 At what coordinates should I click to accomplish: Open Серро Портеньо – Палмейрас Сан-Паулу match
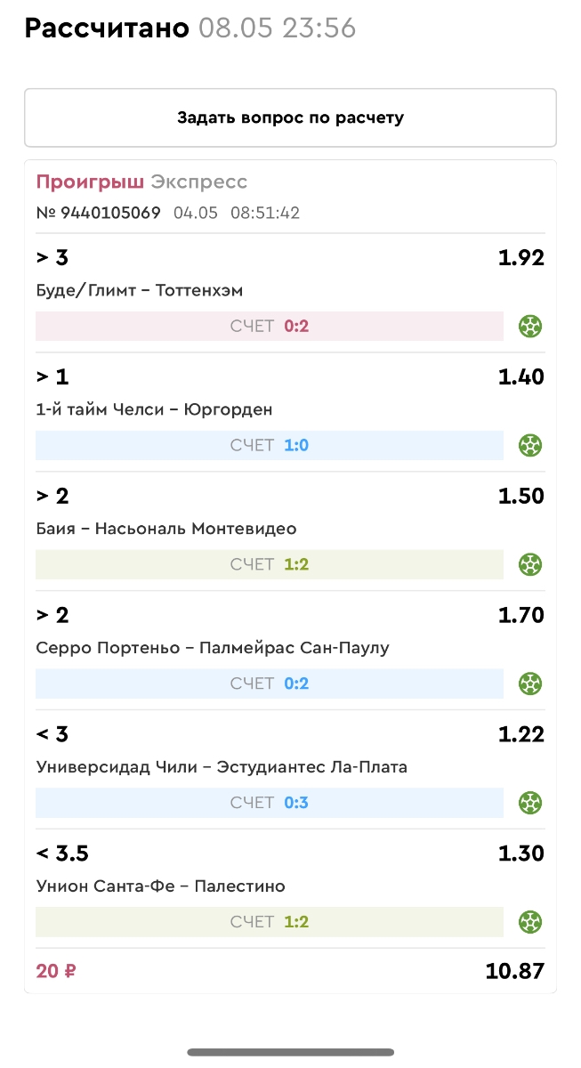point(213,648)
